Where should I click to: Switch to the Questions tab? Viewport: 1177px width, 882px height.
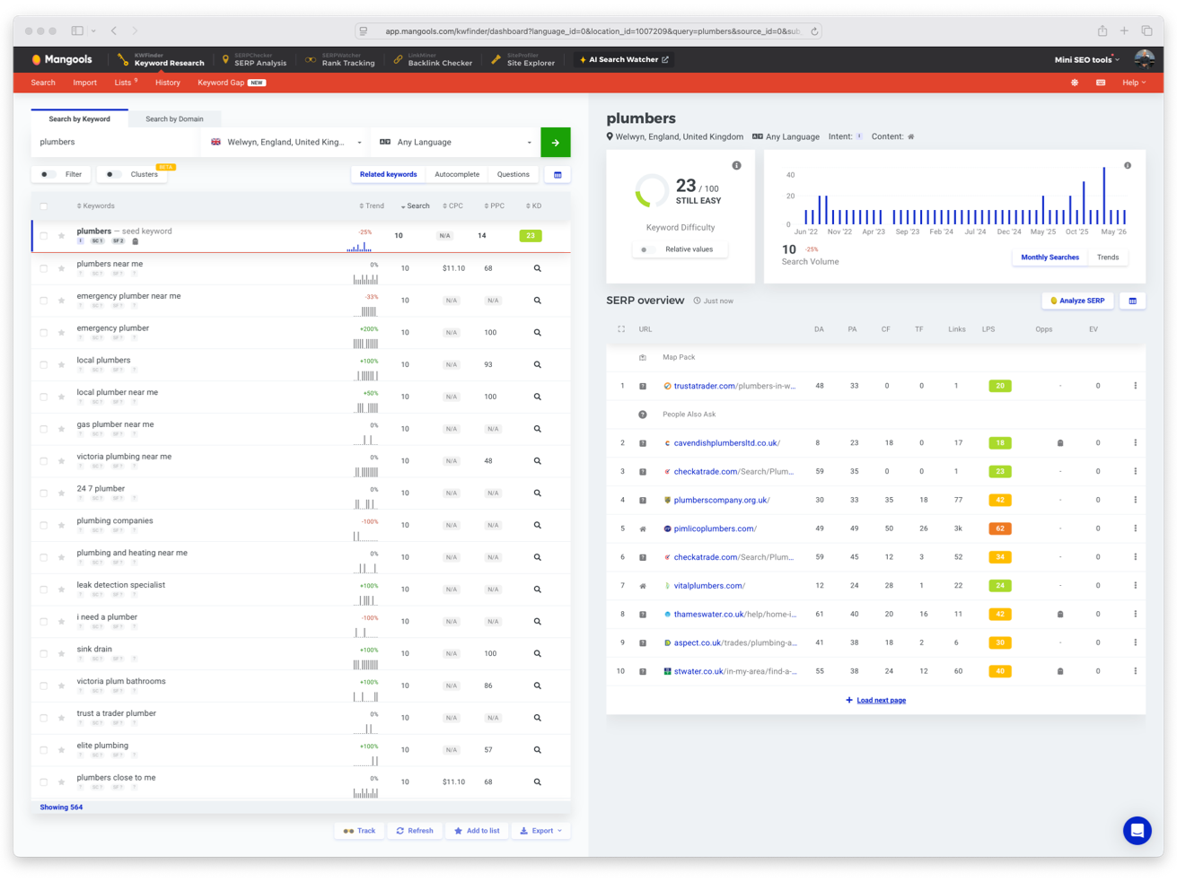click(x=514, y=175)
